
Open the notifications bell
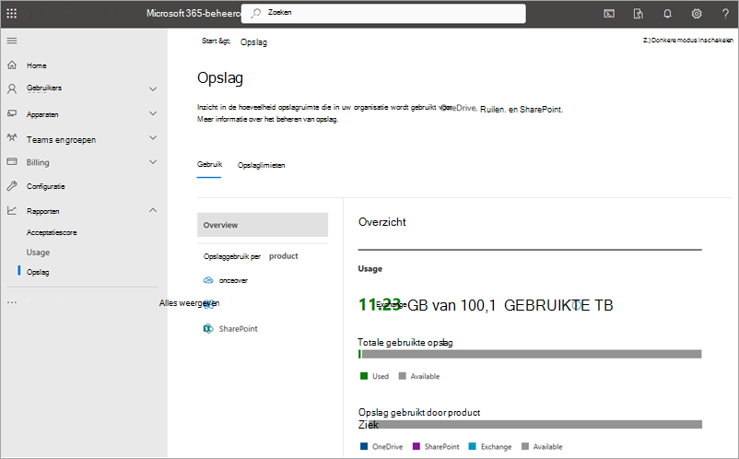point(667,14)
